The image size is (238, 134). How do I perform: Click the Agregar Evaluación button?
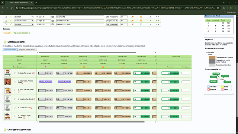[21, 33]
